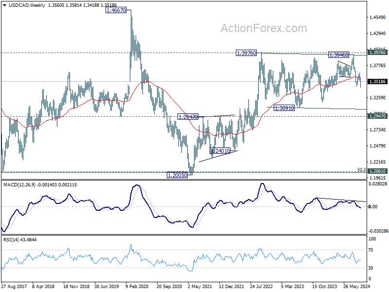Image resolution: width=389 pixels, height=292 pixels.
Task: Click the USDCAD,Weekly chart title text
Action: (x=27, y=5)
